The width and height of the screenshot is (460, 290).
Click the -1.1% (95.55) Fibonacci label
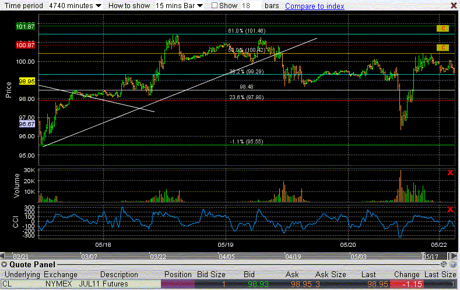[x=247, y=141]
